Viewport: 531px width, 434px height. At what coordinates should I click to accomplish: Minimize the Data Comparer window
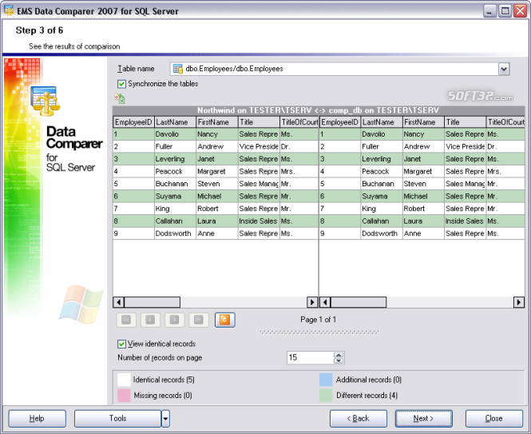click(489, 11)
